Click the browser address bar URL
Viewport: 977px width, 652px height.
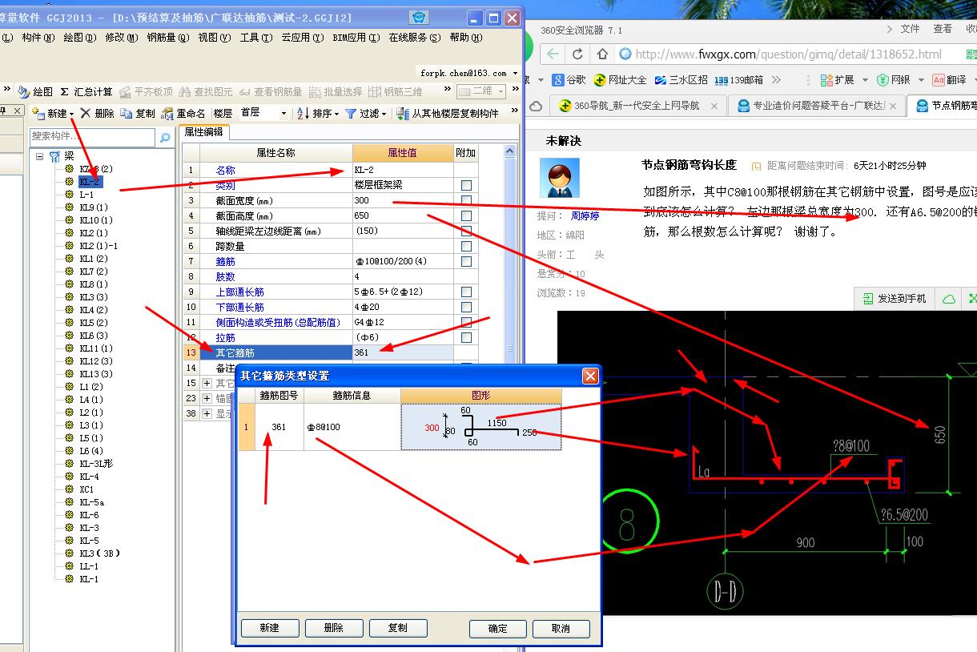[788, 54]
